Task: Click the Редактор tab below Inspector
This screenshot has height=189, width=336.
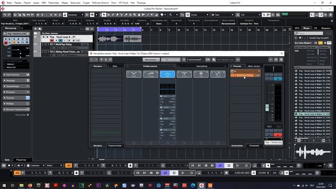Action: (21, 160)
